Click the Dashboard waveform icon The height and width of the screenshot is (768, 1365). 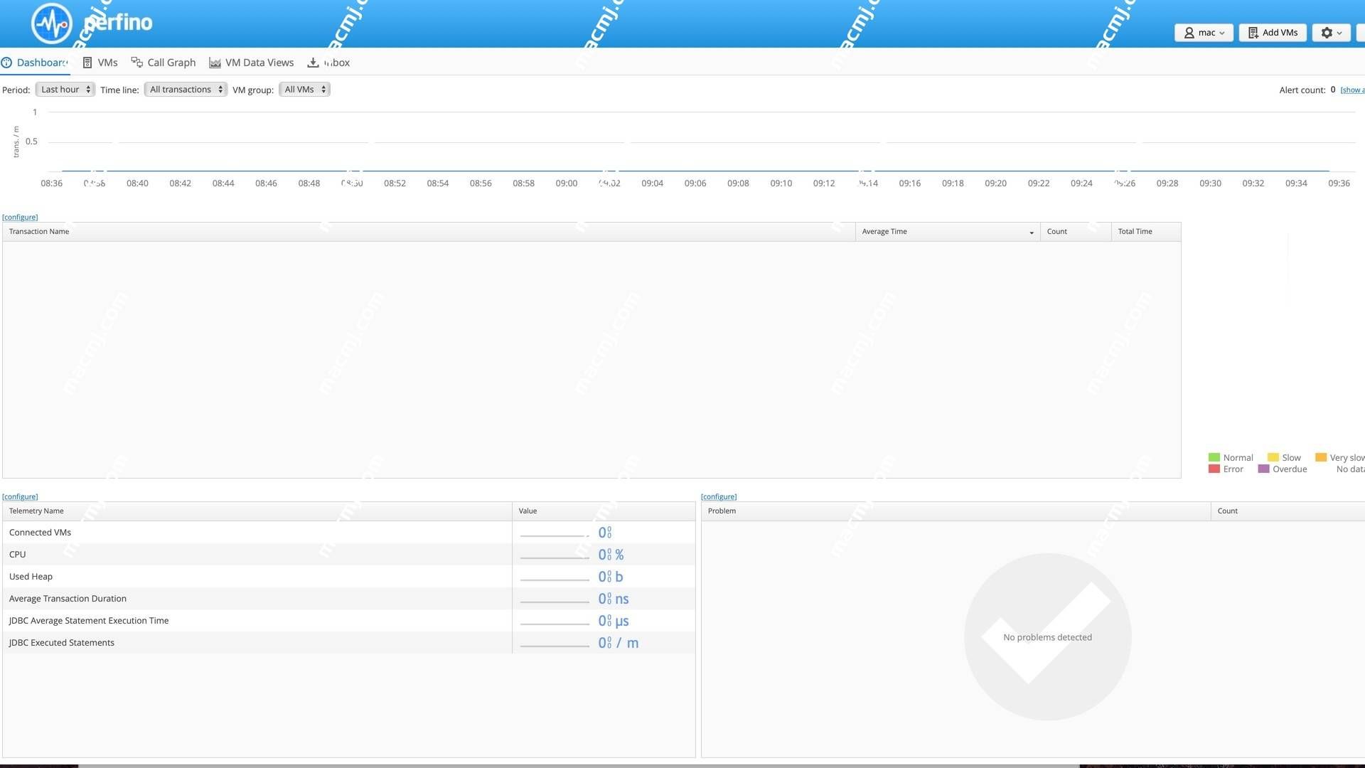6,63
